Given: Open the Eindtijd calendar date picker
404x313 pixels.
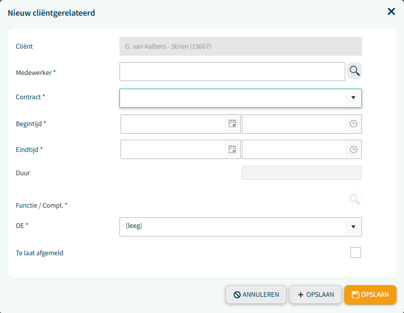Looking at the screenshot, I should [x=232, y=149].
